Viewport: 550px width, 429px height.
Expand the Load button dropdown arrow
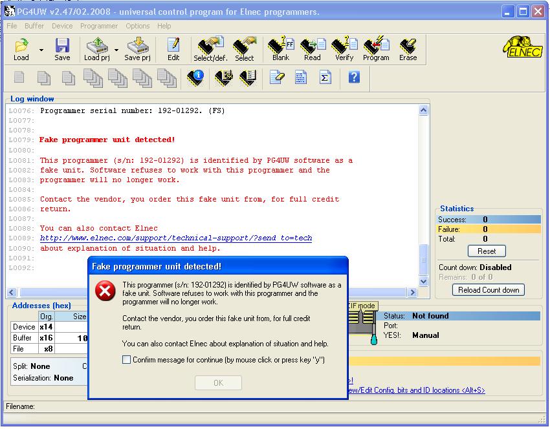point(41,50)
